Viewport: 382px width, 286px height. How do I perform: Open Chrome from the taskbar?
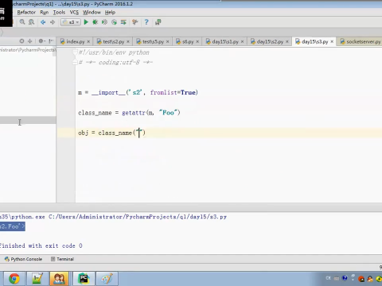(14, 279)
